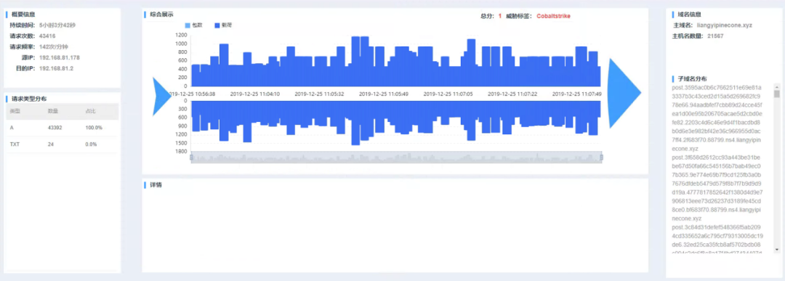Click the Cobaltstrike threat tag
Screen dimensions: 785x281
(x=553, y=16)
